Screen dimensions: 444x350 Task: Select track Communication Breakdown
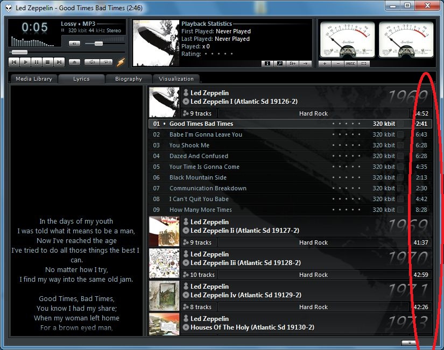(290, 188)
